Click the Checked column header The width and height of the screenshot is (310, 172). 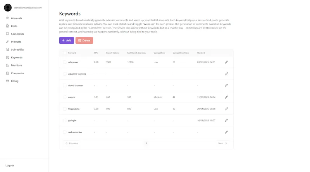[201, 53]
